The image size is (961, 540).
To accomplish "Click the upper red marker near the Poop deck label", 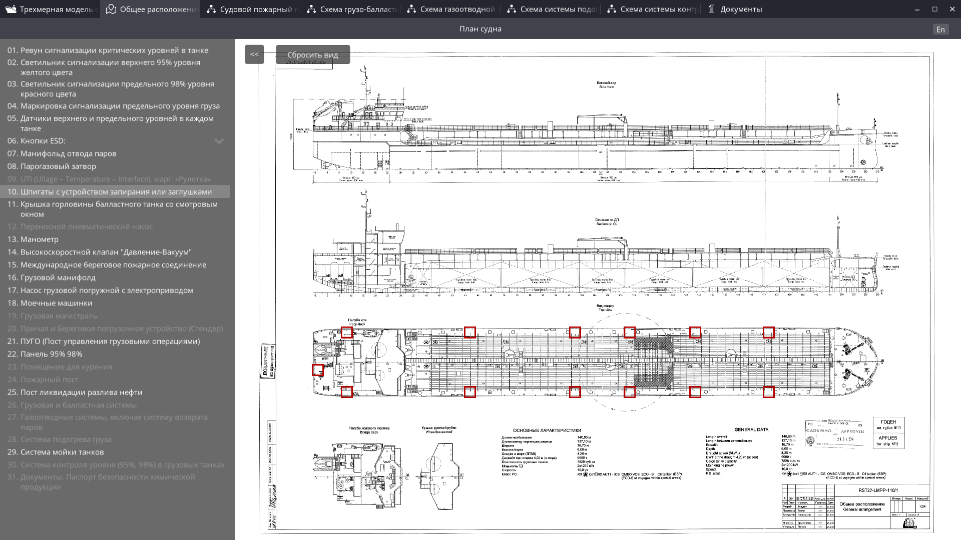I will coord(347,332).
